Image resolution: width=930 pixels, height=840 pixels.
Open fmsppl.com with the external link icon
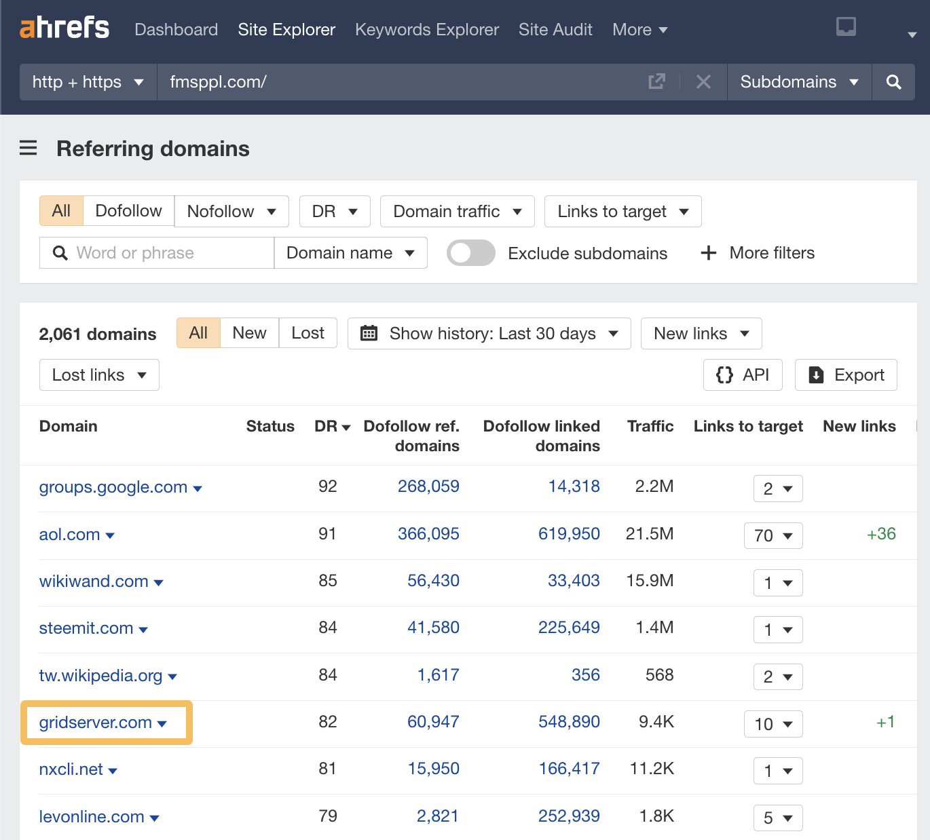(656, 81)
